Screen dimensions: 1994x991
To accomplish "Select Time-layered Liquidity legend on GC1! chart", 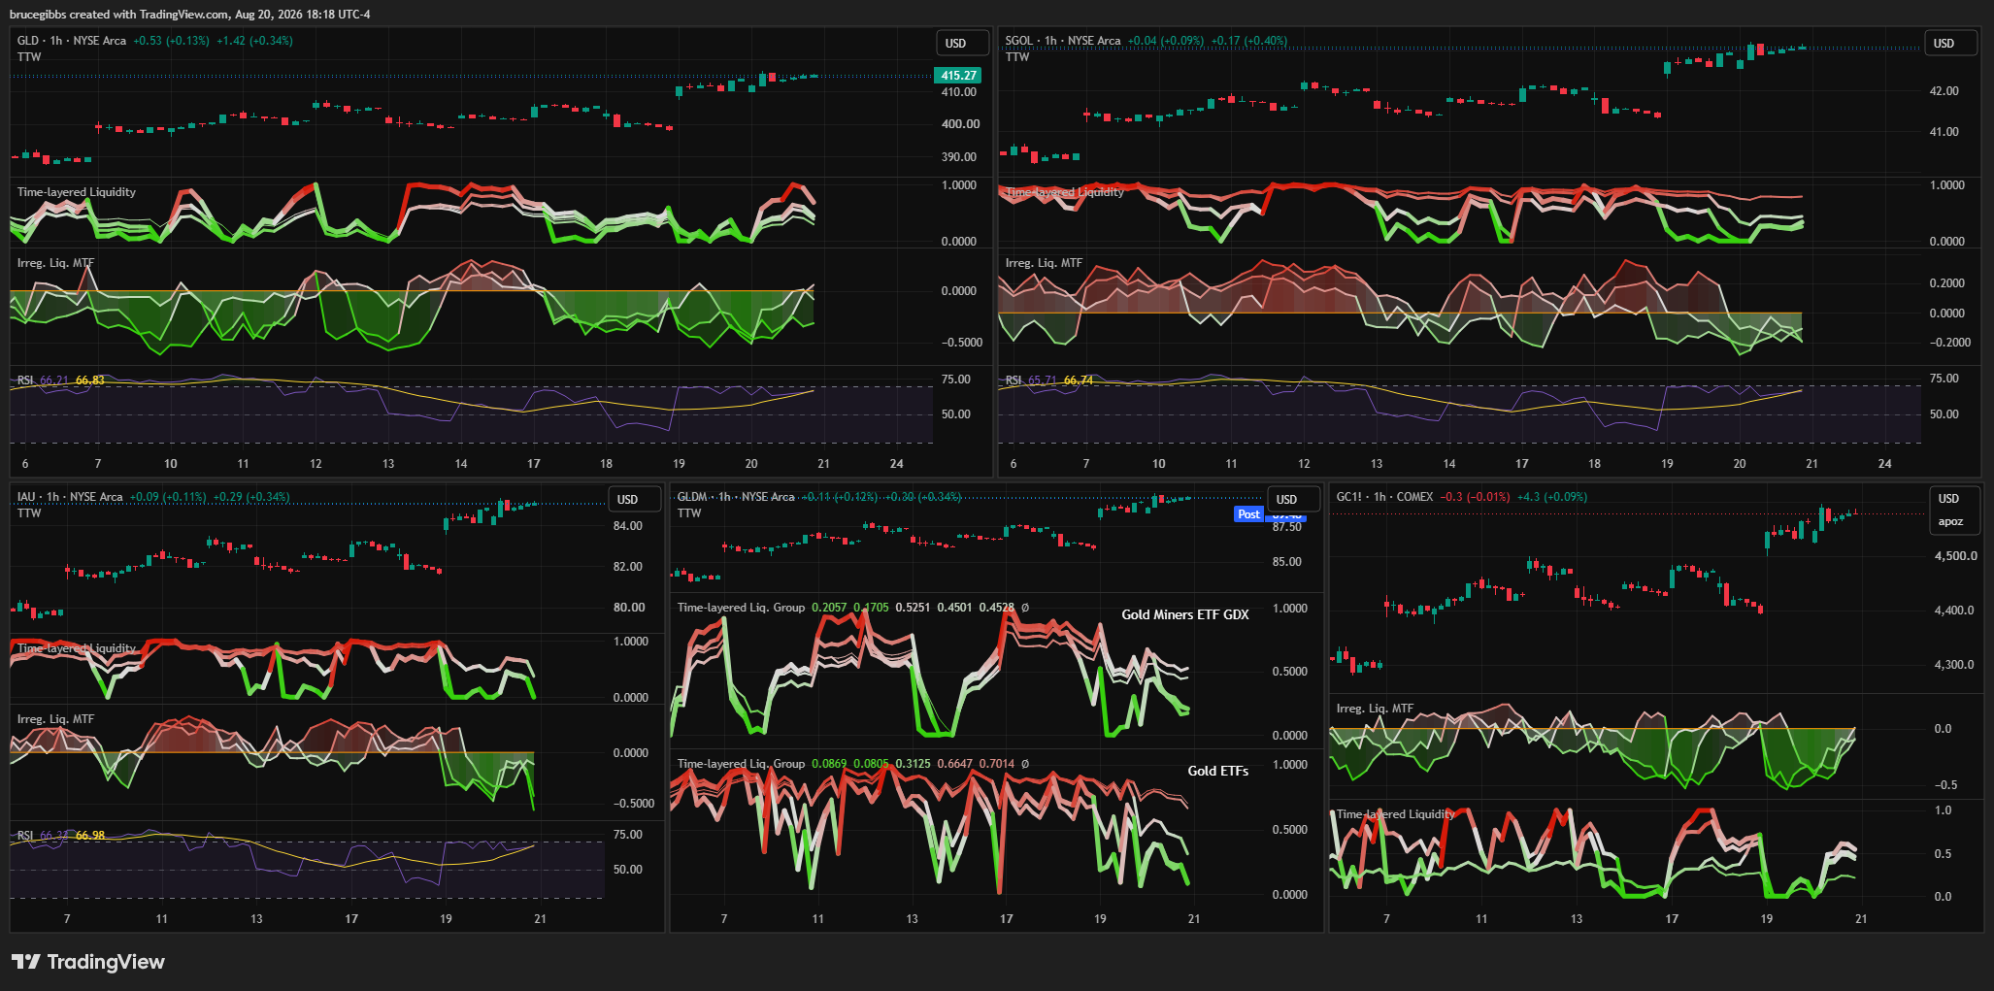I will (1396, 814).
